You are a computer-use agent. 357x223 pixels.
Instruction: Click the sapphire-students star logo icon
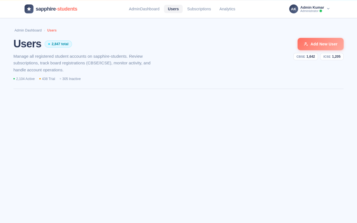29,9
